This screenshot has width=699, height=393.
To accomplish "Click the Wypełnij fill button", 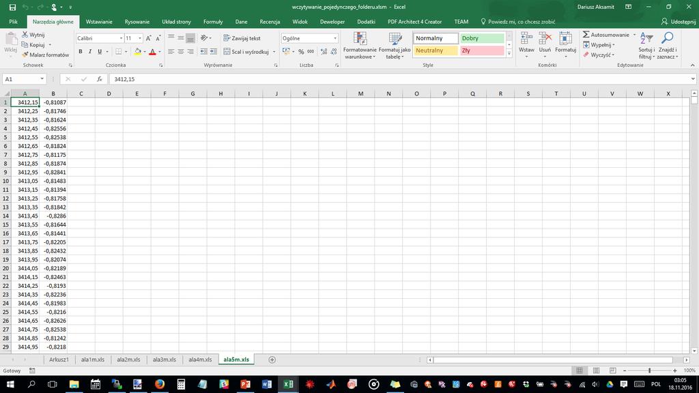I will pos(599,45).
